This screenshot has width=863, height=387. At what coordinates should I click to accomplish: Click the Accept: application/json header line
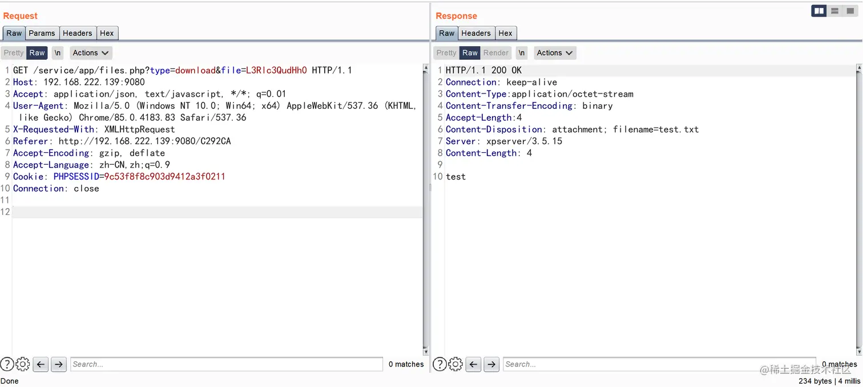150,94
